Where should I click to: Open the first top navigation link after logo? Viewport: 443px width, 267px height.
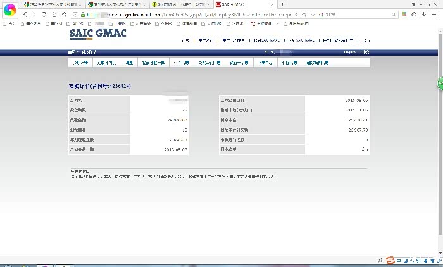[x=185, y=40]
